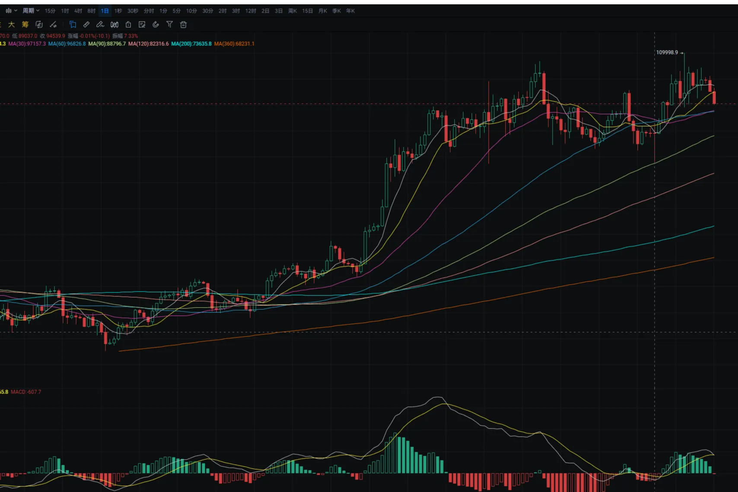The width and height of the screenshot is (738, 492).
Task: Open the funnel filter icon
Action: tap(170, 25)
